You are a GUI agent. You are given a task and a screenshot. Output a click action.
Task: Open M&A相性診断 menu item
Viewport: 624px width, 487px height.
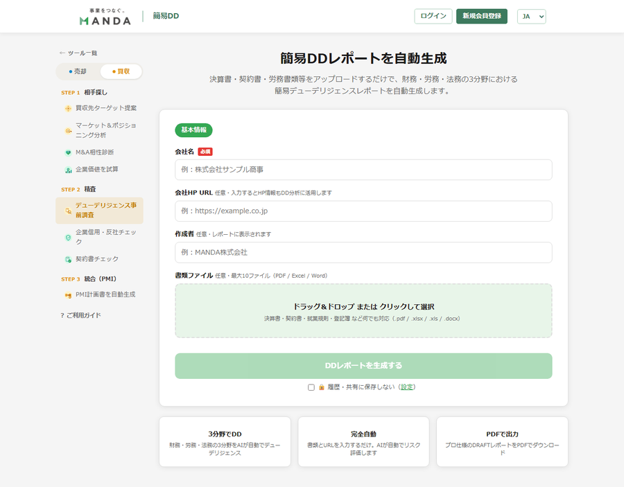click(99, 152)
